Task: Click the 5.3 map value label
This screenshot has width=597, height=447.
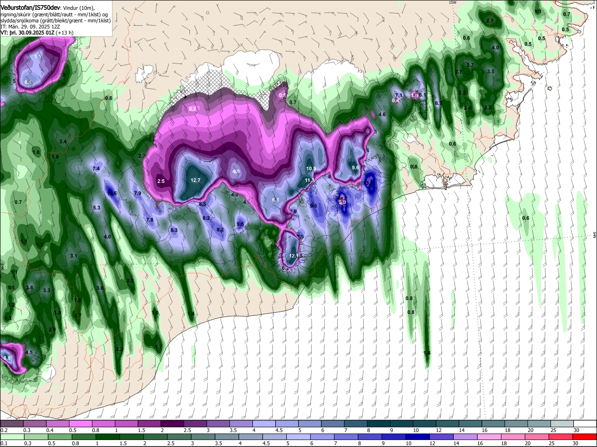Action: click(x=97, y=208)
